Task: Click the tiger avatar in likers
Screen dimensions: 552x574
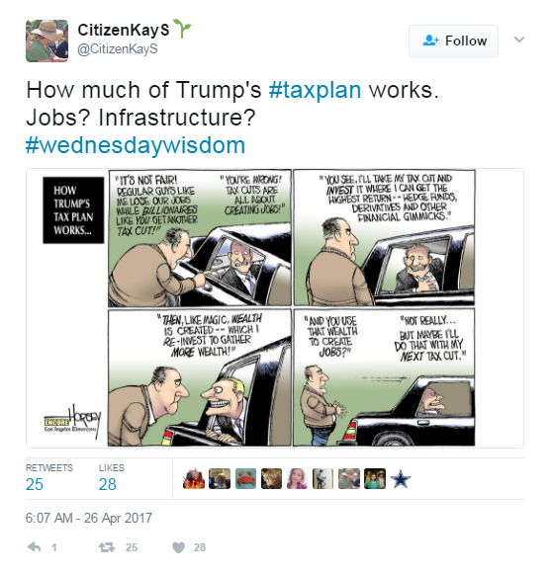Action: pyautogui.click(x=271, y=479)
